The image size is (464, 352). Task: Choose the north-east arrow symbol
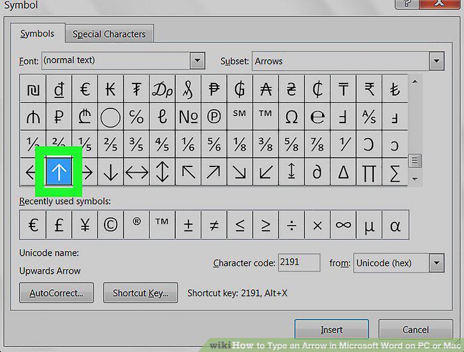click(214, 172)
